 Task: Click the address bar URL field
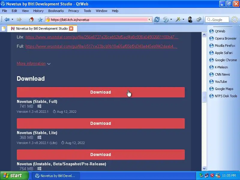pyautogui.click(x=98, y=20)
